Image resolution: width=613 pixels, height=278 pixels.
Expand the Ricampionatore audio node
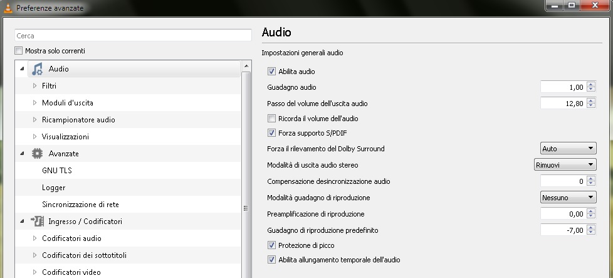coord(35,119)
